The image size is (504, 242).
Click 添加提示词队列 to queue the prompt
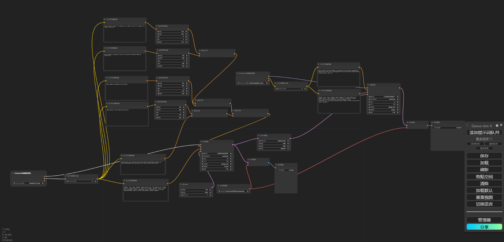[484, 133]
